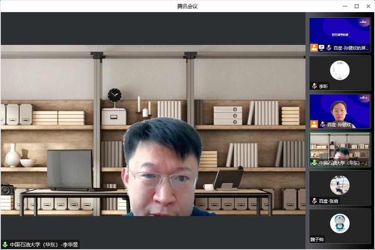
Task: Open the shared screen preview thumbnail at top
Action: tap(340, 31)
